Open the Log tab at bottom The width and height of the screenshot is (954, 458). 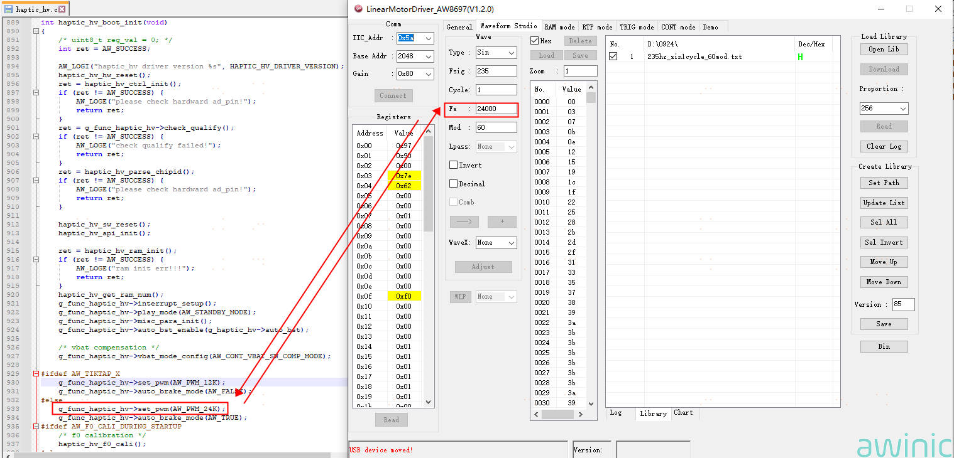[616, 413]
